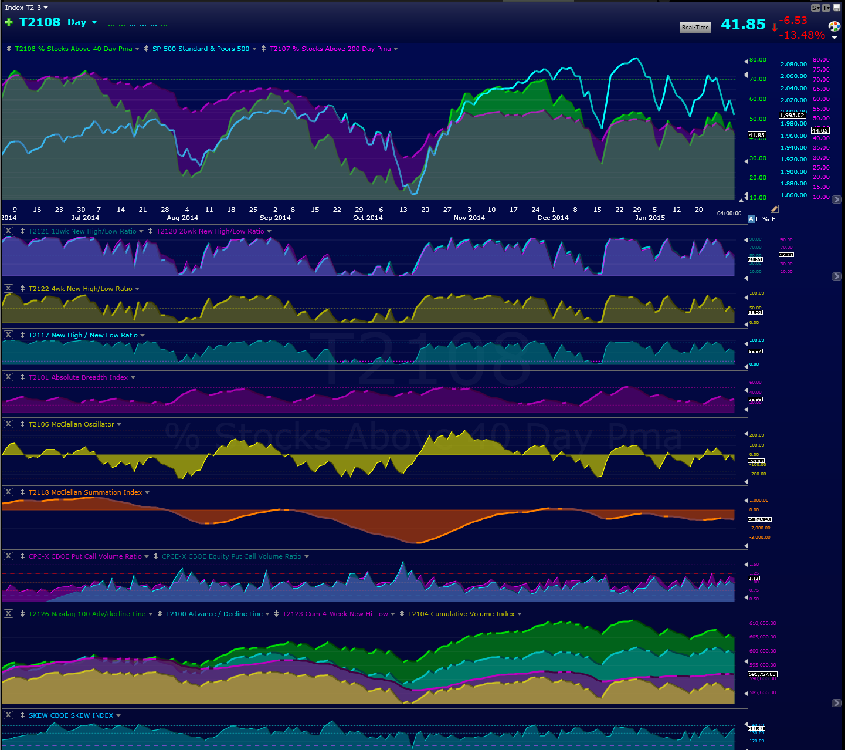
Task: Close the T2117 New High / New Low pane
Action: [x=8, y=335]
